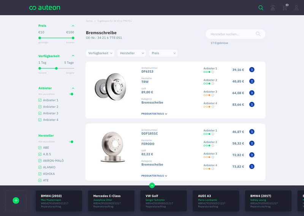
Task: Collapse the Verfügbarkeit filter section
Action: click(x=73, y=56)
